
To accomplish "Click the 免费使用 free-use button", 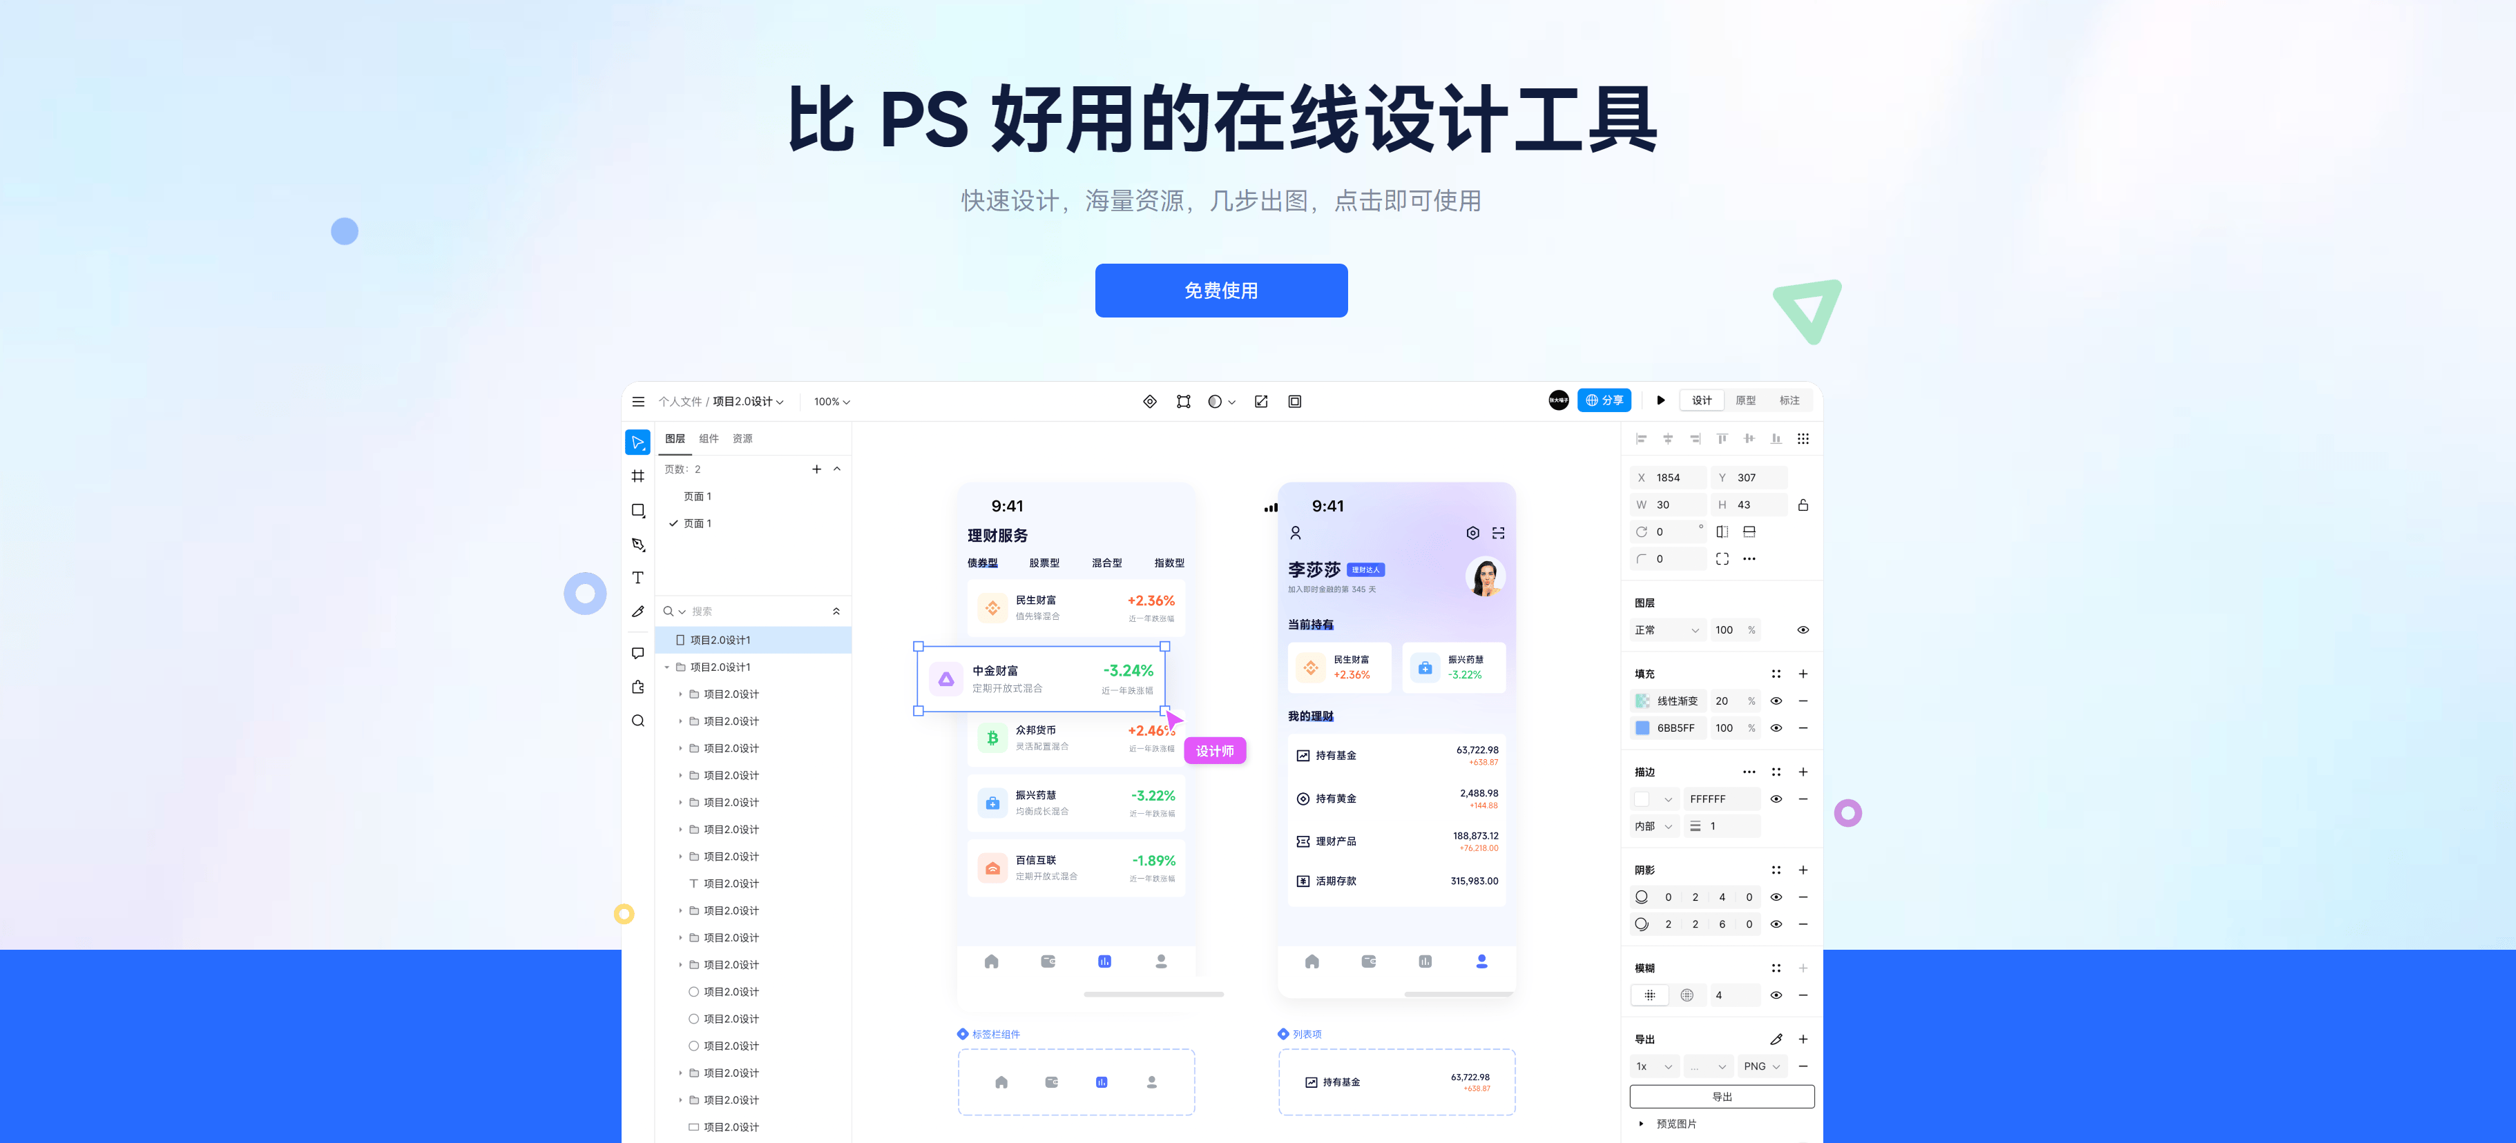I will [1221, 290].
